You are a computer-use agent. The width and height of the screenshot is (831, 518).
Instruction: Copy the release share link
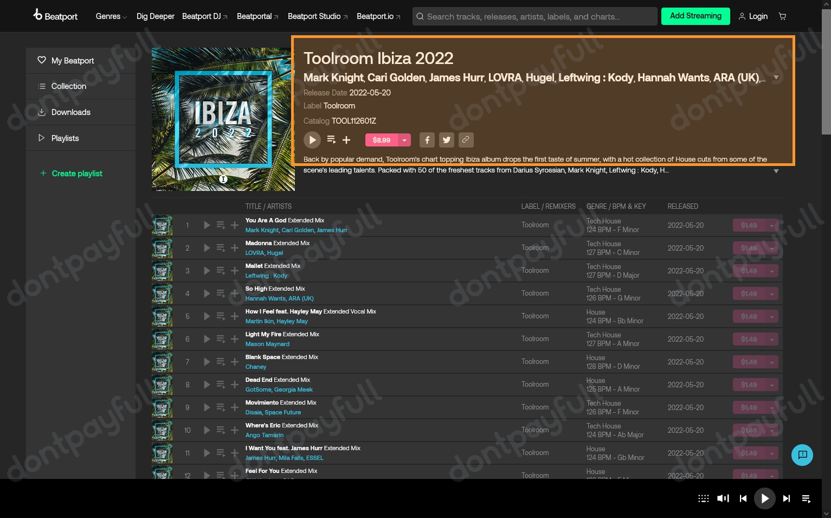coord(466,140)
